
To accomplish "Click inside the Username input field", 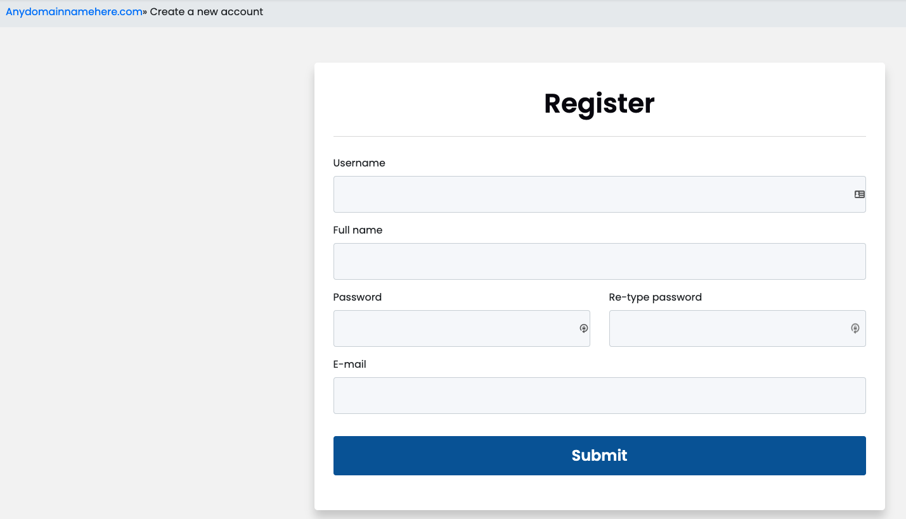I will [571, 194].
